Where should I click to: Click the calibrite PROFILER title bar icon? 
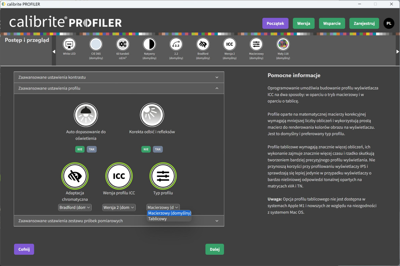pyautogui.click(x=3, y=4)
